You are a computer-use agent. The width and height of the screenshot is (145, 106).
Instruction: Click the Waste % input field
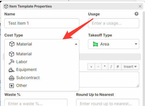pos(36,103)
